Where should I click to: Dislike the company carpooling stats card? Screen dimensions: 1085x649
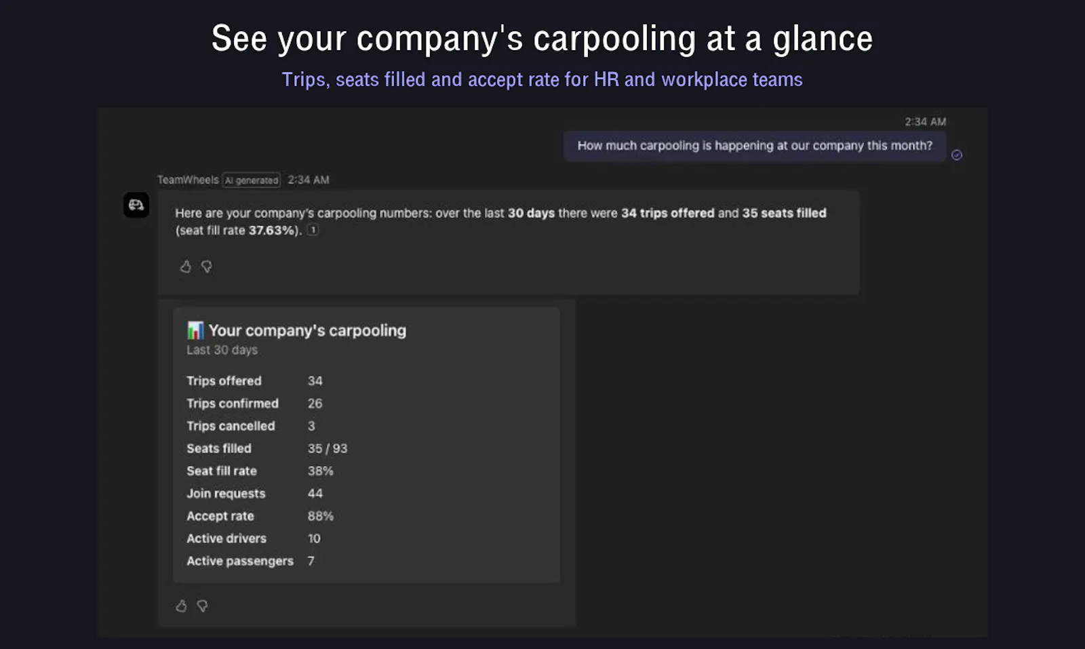pos(202,606)
